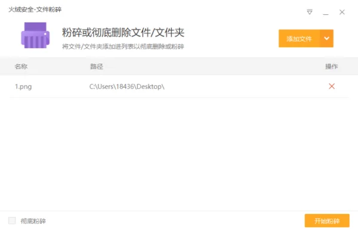Click the path C:\Users\18436\Desktop\
Viewport: 358px width, 230px height.
[126, 86]
